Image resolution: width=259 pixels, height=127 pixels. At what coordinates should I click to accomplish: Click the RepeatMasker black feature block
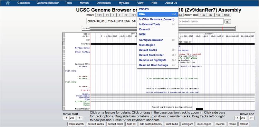199,109
